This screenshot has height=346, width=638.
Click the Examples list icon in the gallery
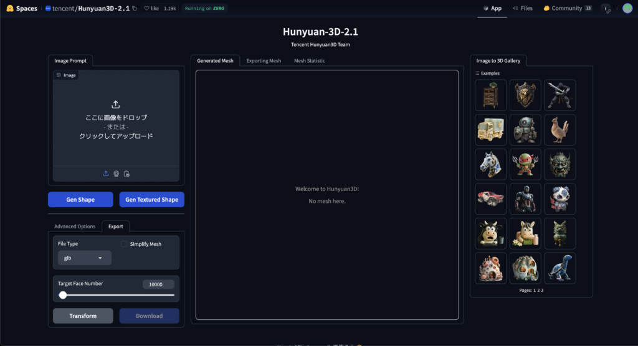477,73
